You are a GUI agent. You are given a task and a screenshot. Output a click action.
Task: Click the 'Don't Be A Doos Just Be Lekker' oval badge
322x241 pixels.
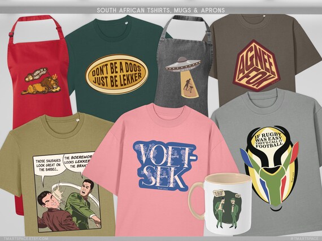coord(117,74)
